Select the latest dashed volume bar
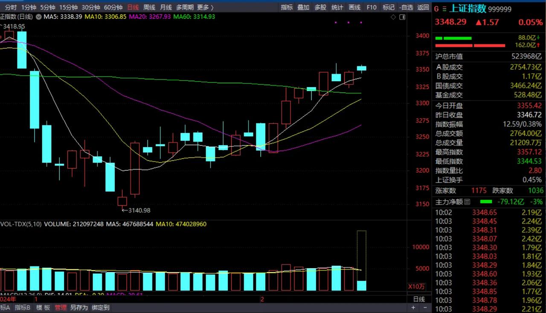Image resolution: width=546 pixels, height=313 pixels. click(x=361, y=260)
